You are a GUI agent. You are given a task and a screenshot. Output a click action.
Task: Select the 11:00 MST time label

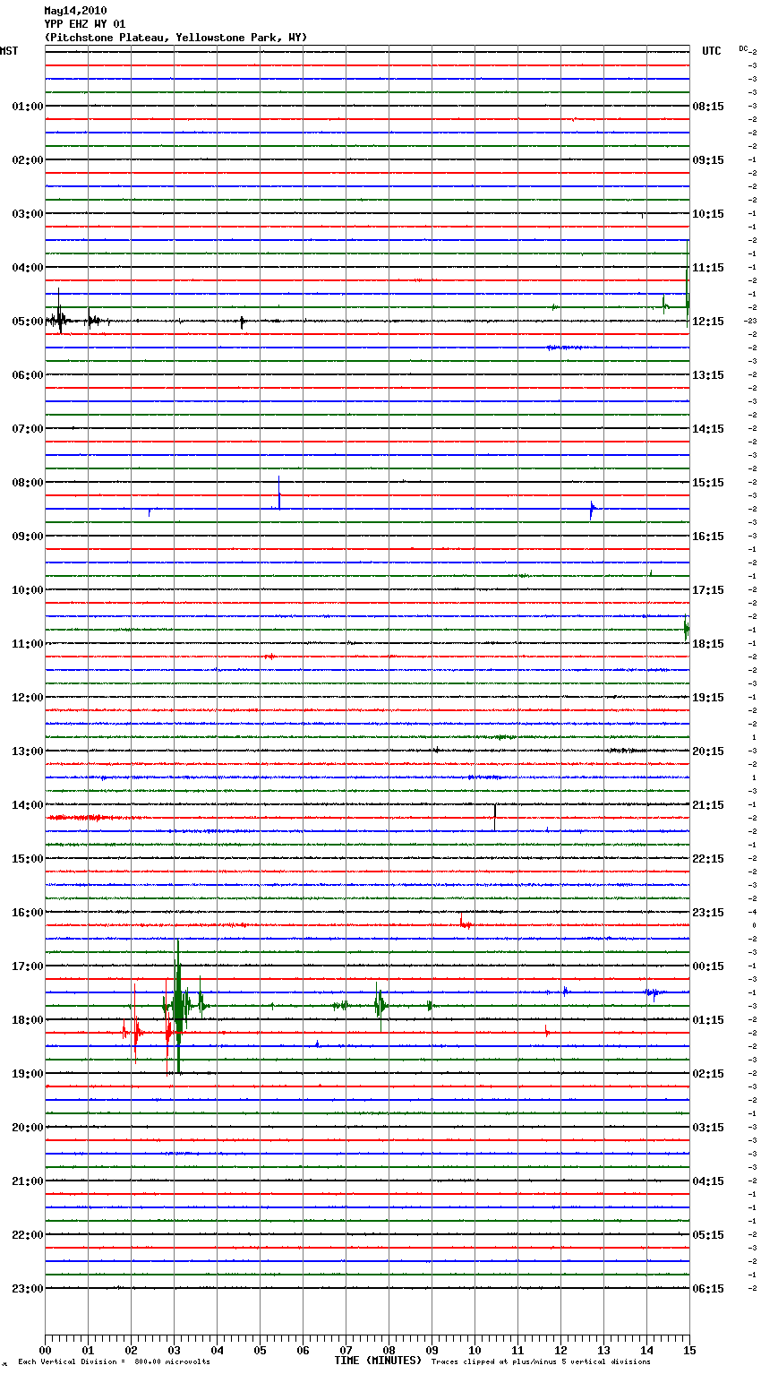[28, 644]
